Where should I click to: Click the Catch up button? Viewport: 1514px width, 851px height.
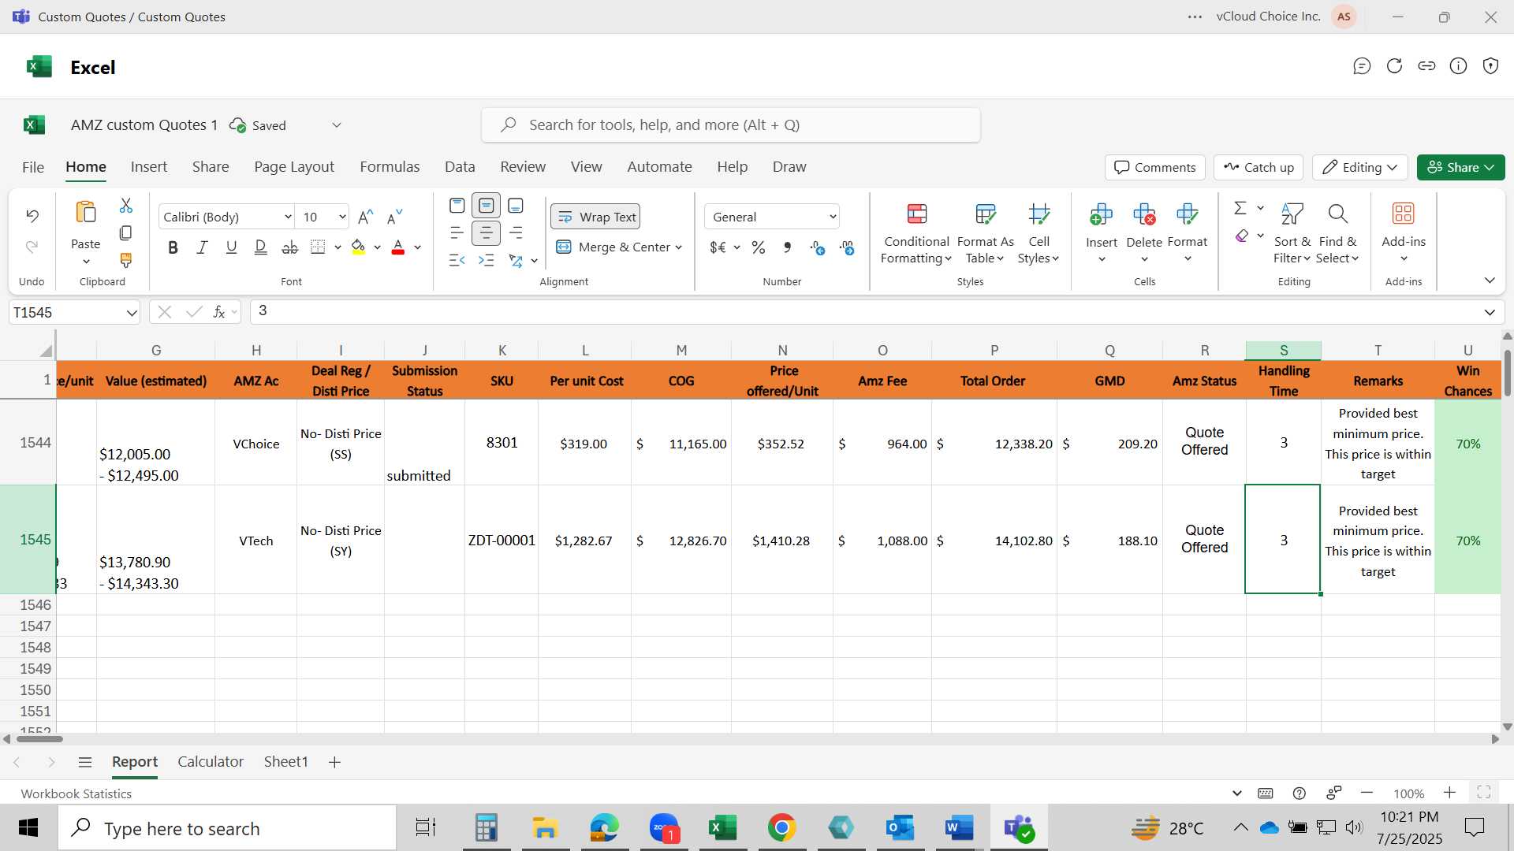point(1259,167)
